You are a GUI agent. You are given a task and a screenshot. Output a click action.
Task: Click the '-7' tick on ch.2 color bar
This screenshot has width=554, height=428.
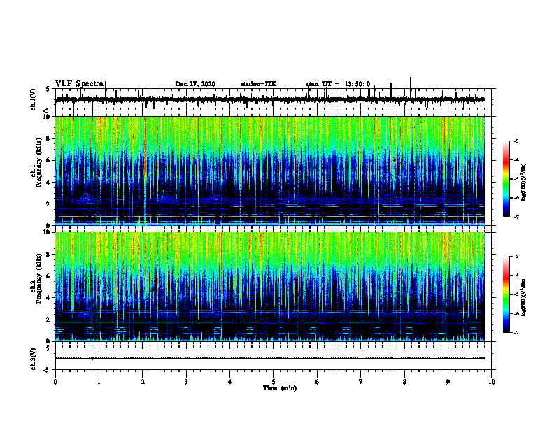516,333
